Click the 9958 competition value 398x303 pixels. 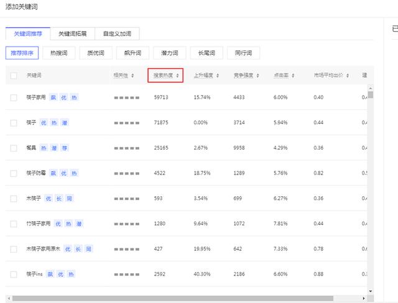click(239, 148)
